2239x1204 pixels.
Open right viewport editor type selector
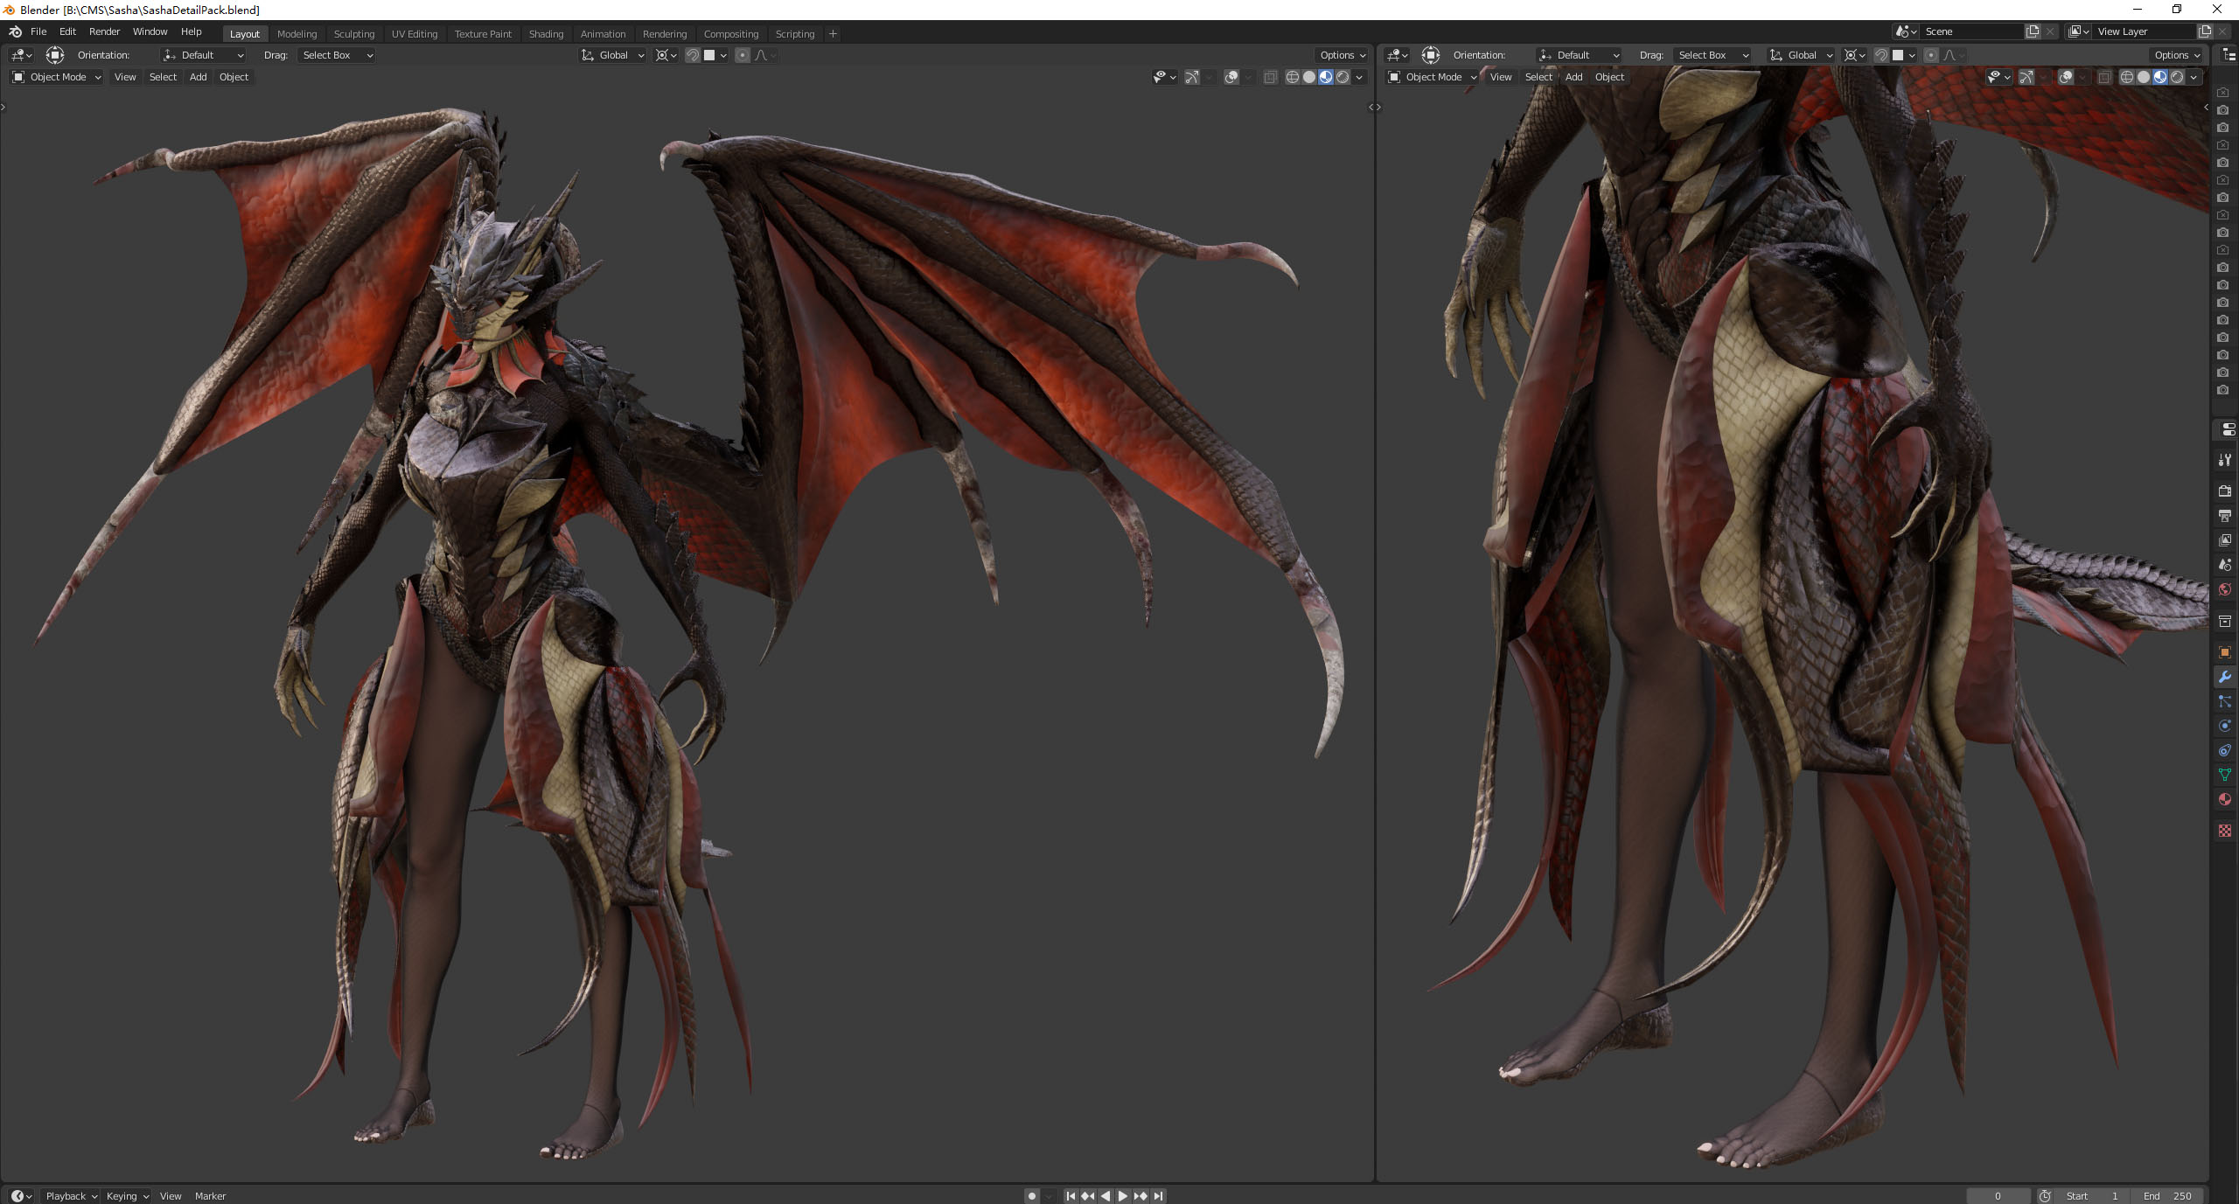coord(1398,55)
